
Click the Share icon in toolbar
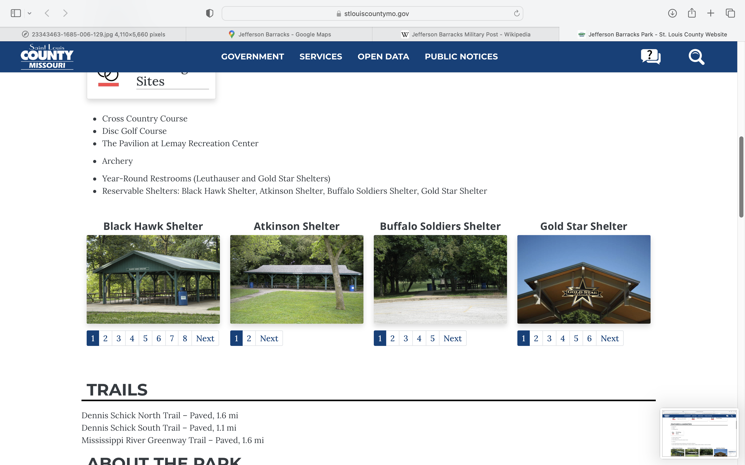point(692,13)
